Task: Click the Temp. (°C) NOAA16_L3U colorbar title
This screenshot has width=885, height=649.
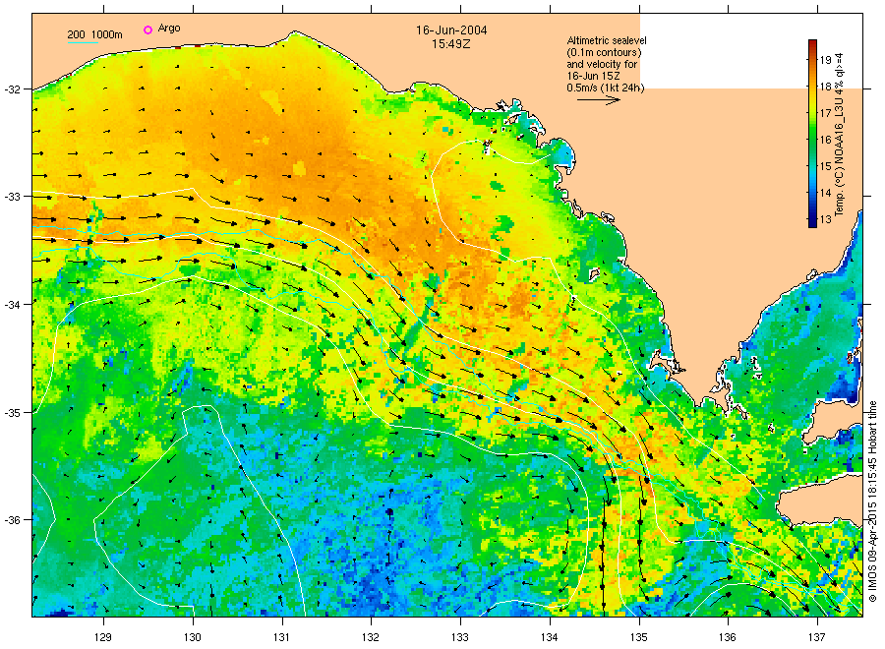Action: pos(839,134)
